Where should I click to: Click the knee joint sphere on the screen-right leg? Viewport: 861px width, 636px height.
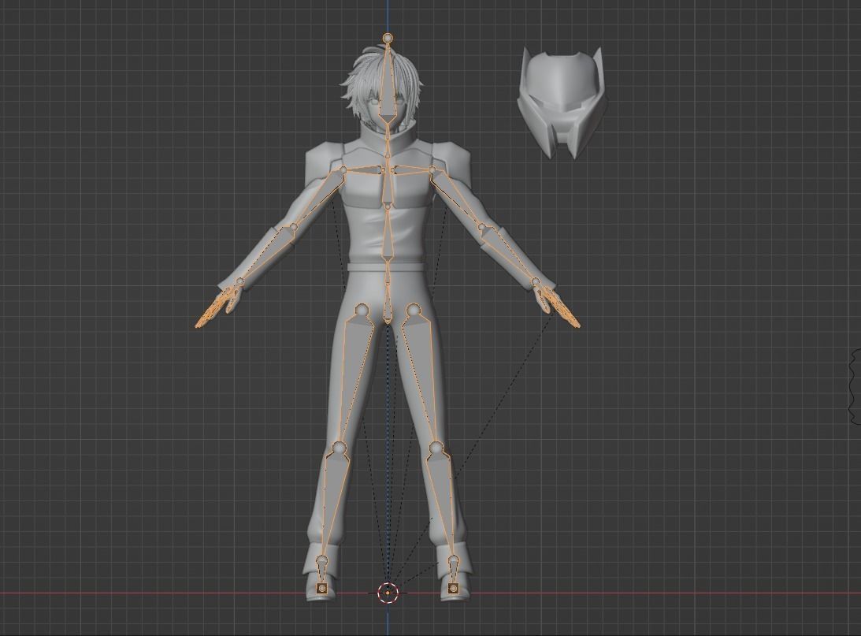tap(436, 448)
